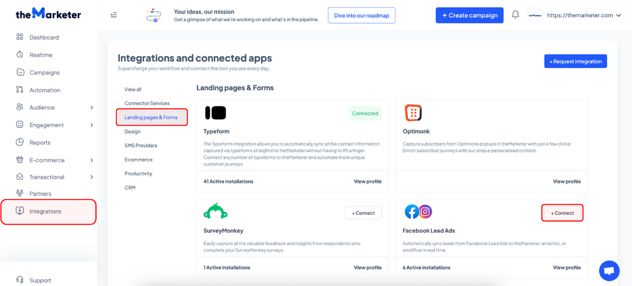Image resolution: width=632 pixels, height=286 pixels.
Task: Select Connector Services category
Action: pos(147,103)
